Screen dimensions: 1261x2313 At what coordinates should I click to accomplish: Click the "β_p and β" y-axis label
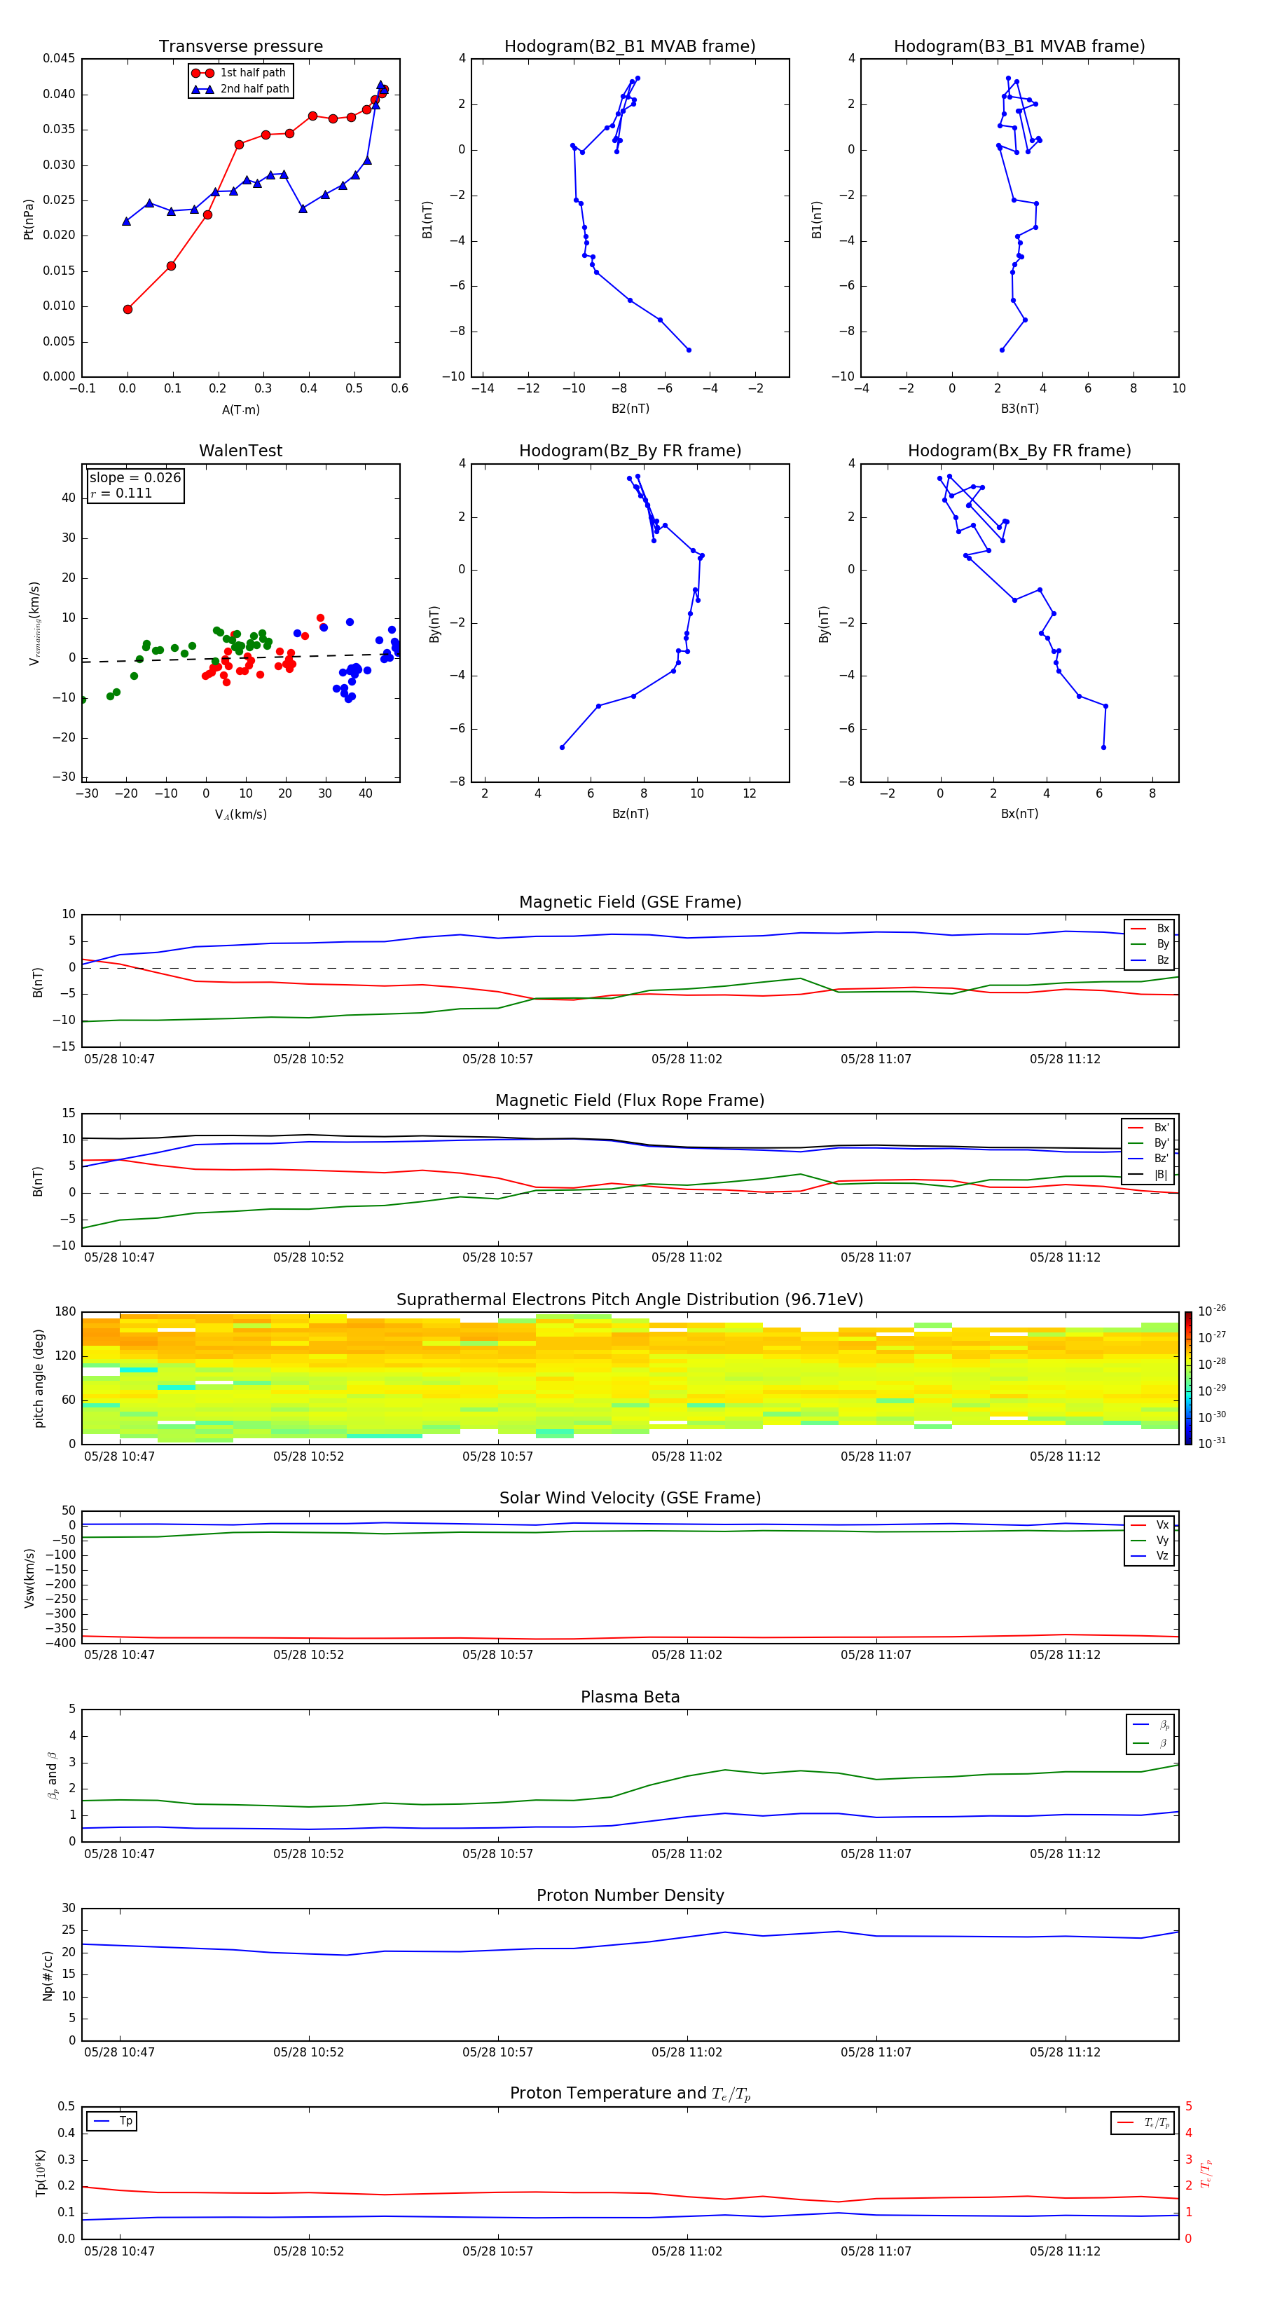point(52,1776)
